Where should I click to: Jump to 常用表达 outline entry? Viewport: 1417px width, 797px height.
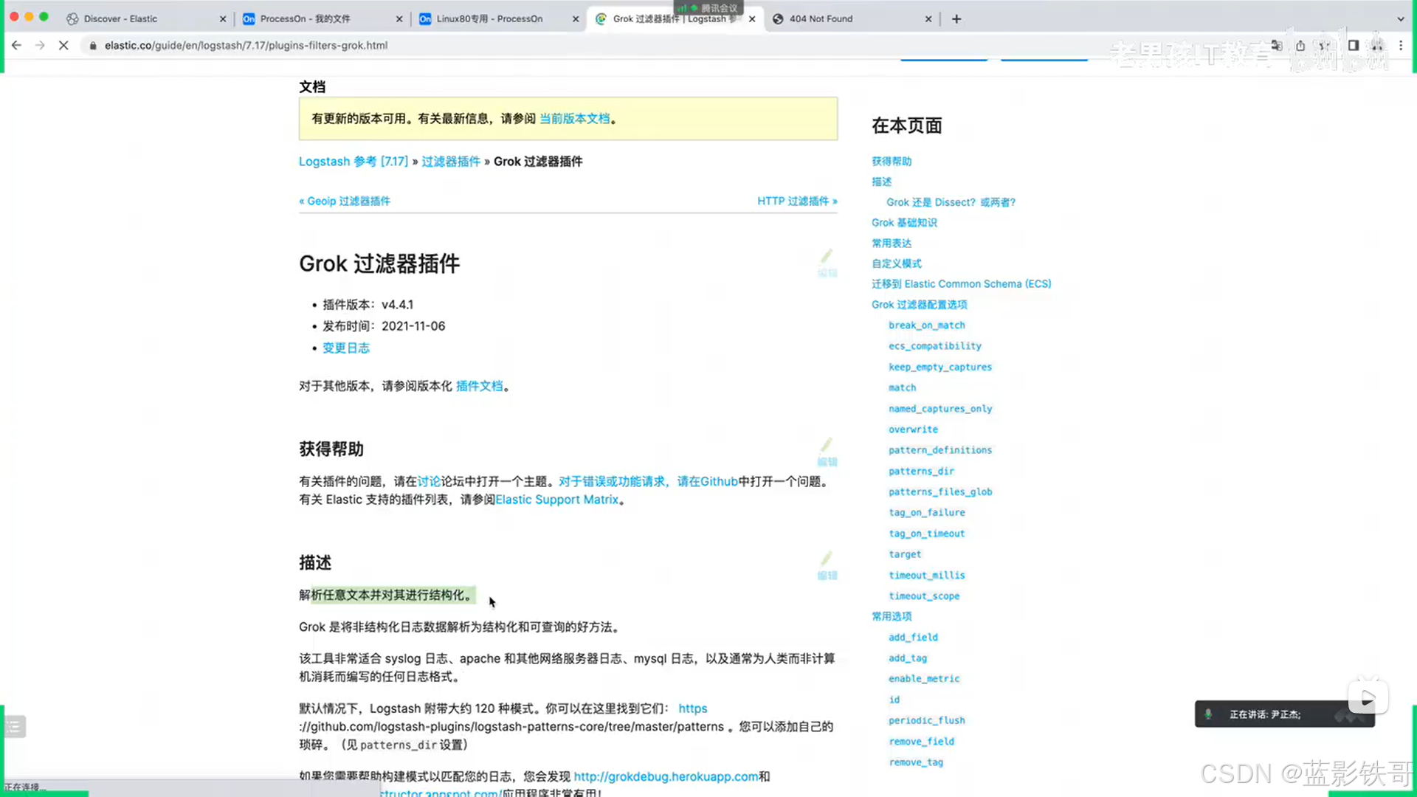click(892, 243)
